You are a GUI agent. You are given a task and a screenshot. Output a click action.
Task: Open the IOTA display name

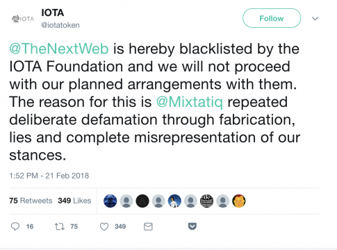point(53,12)
